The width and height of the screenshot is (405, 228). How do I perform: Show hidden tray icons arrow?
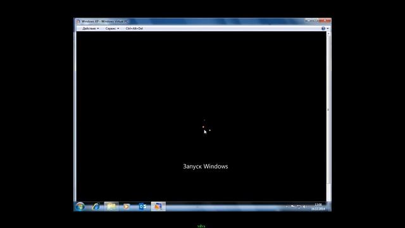pyautogui.click(x=287, y=207)
